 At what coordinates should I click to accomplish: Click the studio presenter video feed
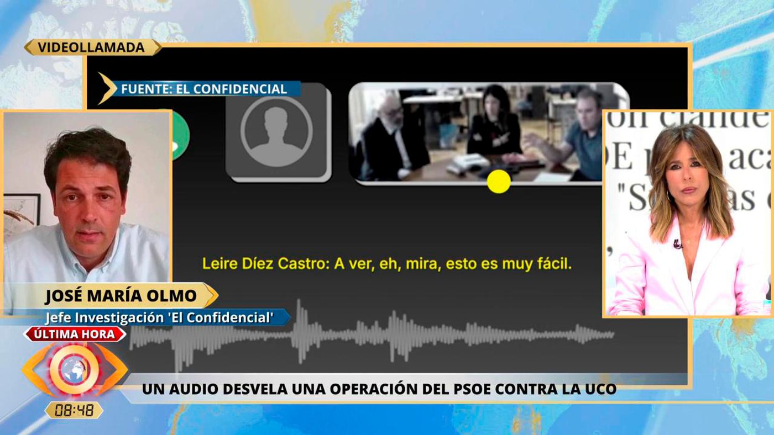coord(687,213)
